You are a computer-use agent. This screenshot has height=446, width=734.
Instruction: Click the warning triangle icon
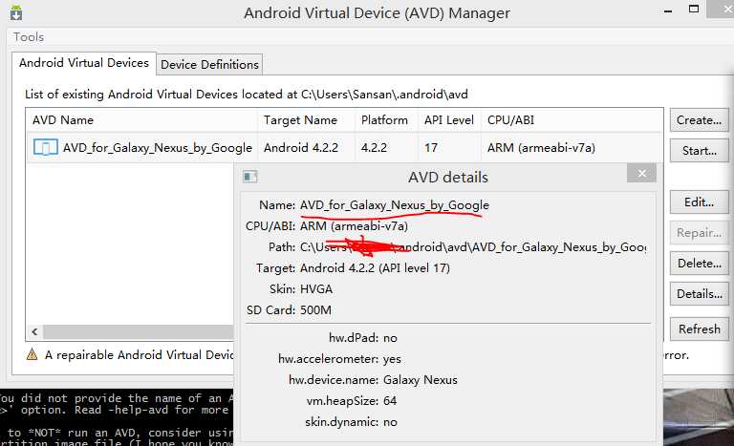coord(32,354)
